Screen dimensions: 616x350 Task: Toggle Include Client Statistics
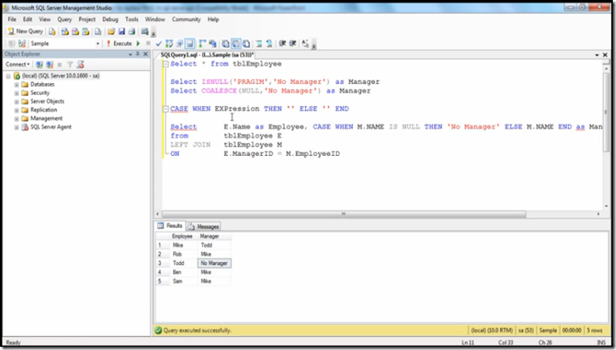[213, 44]
